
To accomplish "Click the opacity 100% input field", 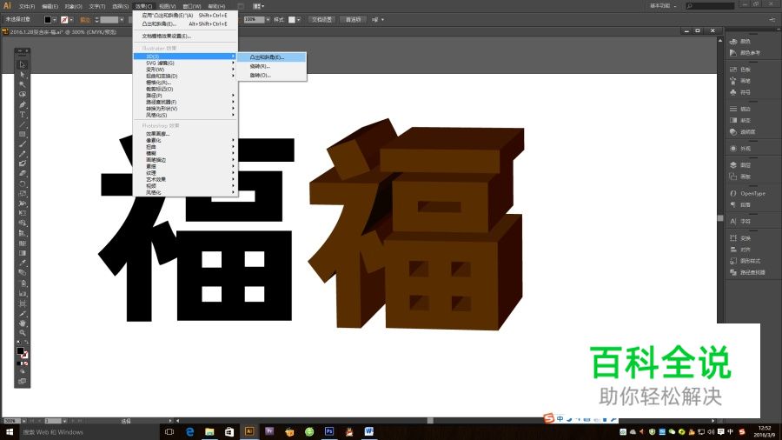I will click(x=254, y=19).
